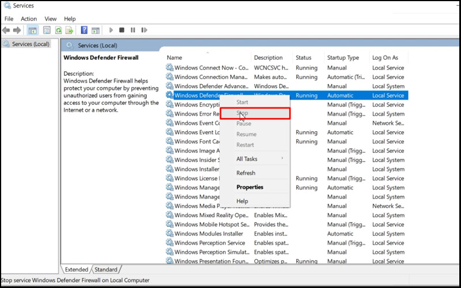Image resolution: width=461 pixels, height=288 pixels.
Task: Open the File menu
Action: (9, 19)
